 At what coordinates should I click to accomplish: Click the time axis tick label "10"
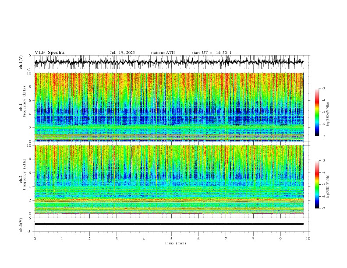click(x=308, y=239)
